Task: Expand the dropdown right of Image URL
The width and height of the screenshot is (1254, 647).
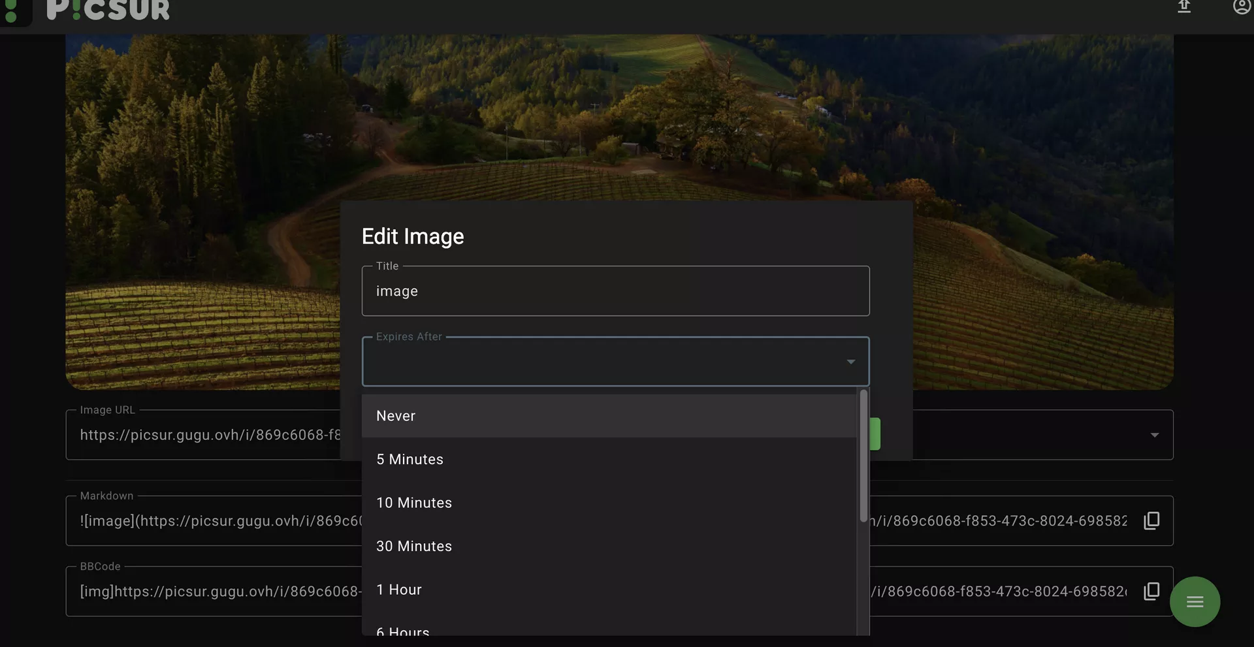Action: point(1154,435)
